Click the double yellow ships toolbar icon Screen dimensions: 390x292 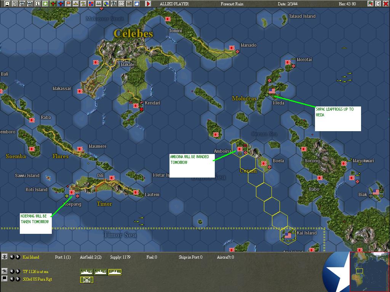point(83,4)
